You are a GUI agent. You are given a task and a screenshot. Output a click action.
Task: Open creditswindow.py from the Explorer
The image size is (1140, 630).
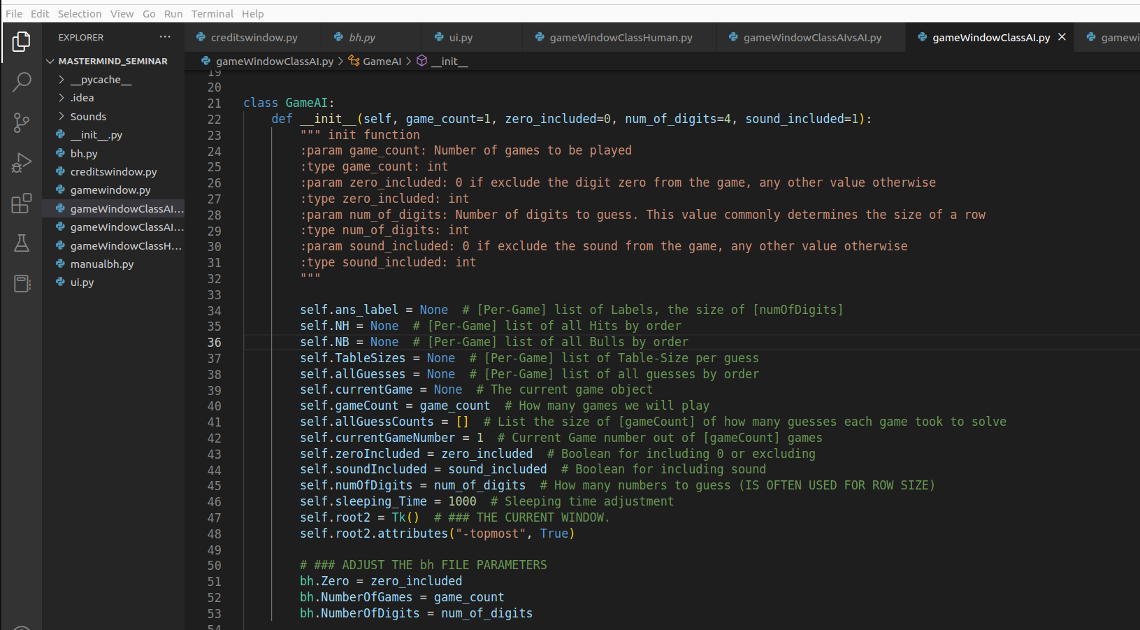click(x=114, y=171)
